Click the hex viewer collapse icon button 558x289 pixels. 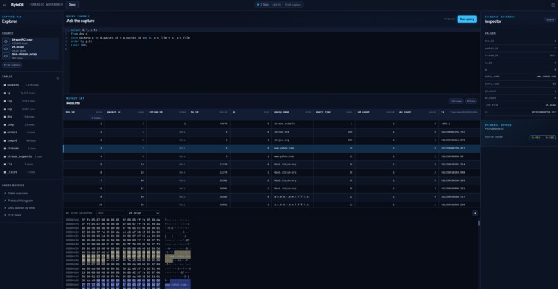tap(475, 213)
